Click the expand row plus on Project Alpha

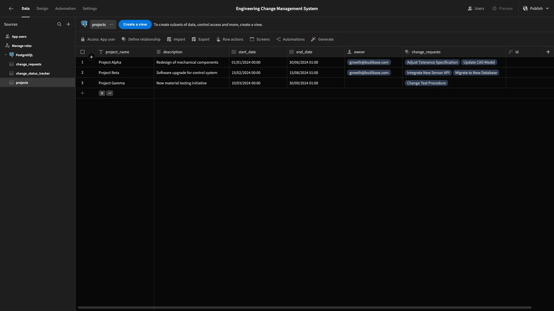click(91, 57)
